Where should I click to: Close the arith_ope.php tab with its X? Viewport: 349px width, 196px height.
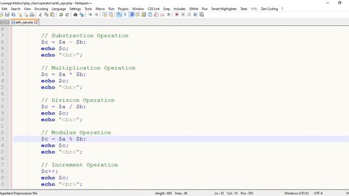pos(36,22)
